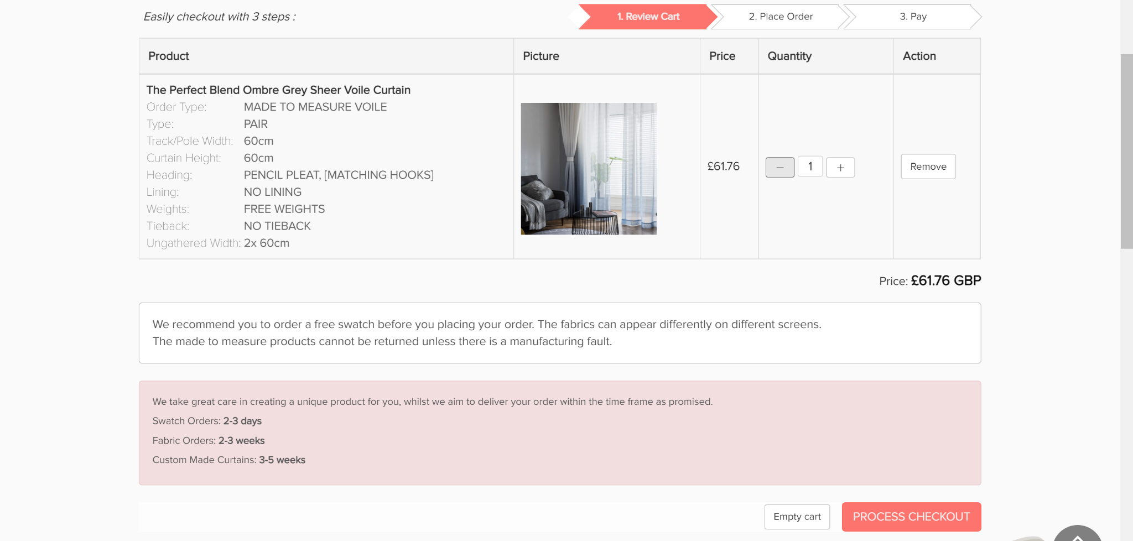Decrease quantity with the minus button
Image resolution: width=1133 pixels, height=541 pixels.
779,167
